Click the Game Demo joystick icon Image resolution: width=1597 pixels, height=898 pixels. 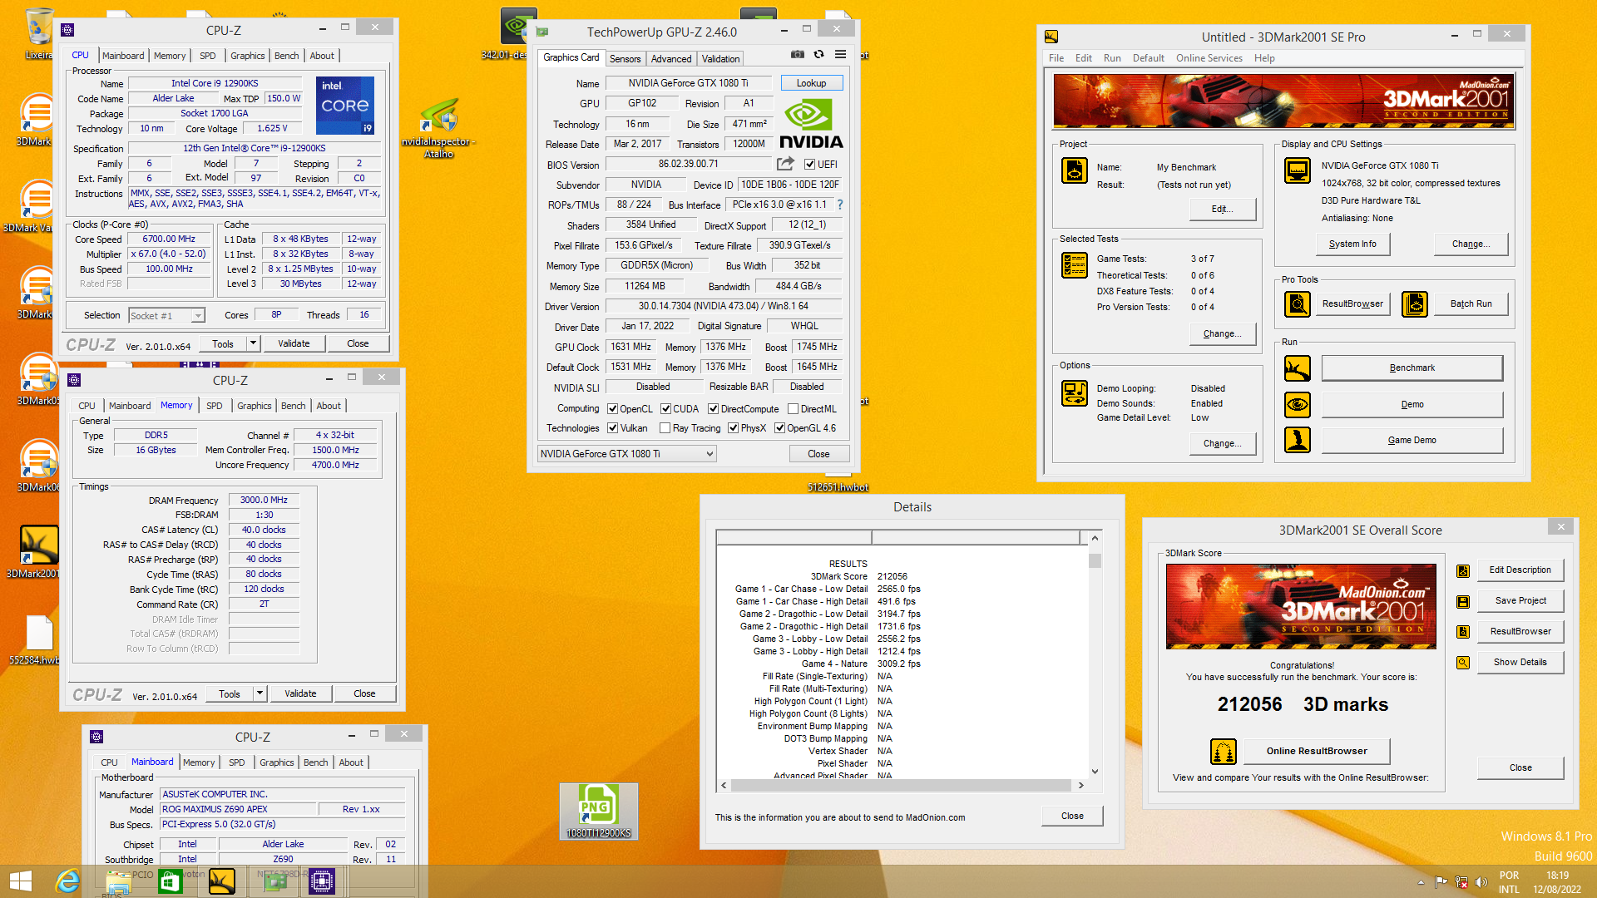[1298, 440]
